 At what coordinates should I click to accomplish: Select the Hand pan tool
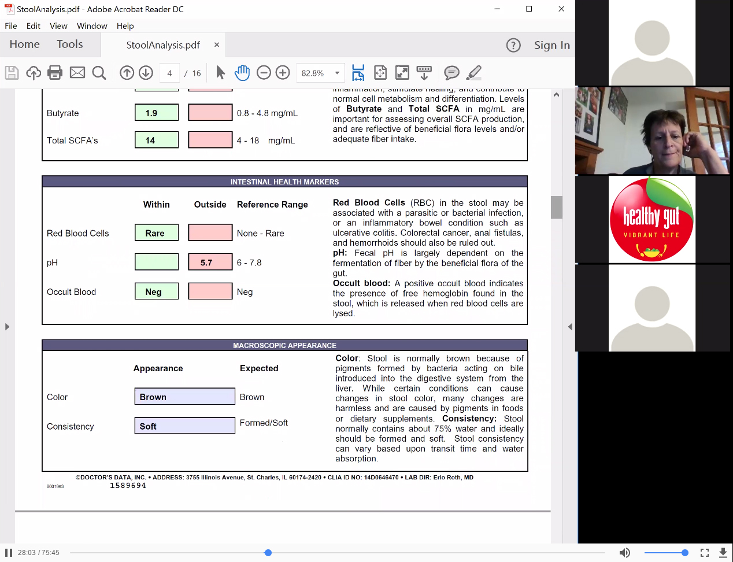(242, 73)
